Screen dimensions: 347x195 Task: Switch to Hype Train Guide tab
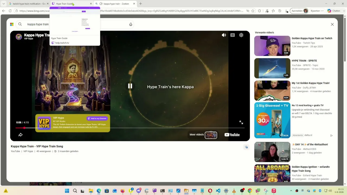tap(72, 4)
